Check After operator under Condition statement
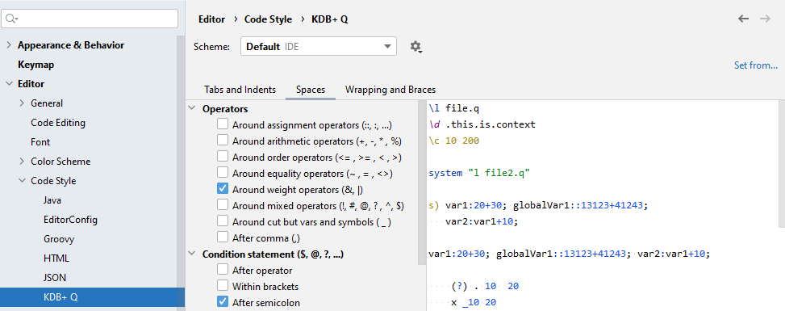Viewport: 785px width, 311px height. 223,269
